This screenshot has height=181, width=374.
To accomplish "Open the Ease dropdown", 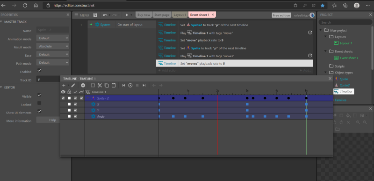I will pos(53,54).
